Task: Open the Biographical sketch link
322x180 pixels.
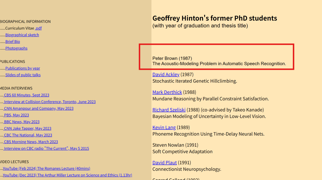Action: pos(22,35)
